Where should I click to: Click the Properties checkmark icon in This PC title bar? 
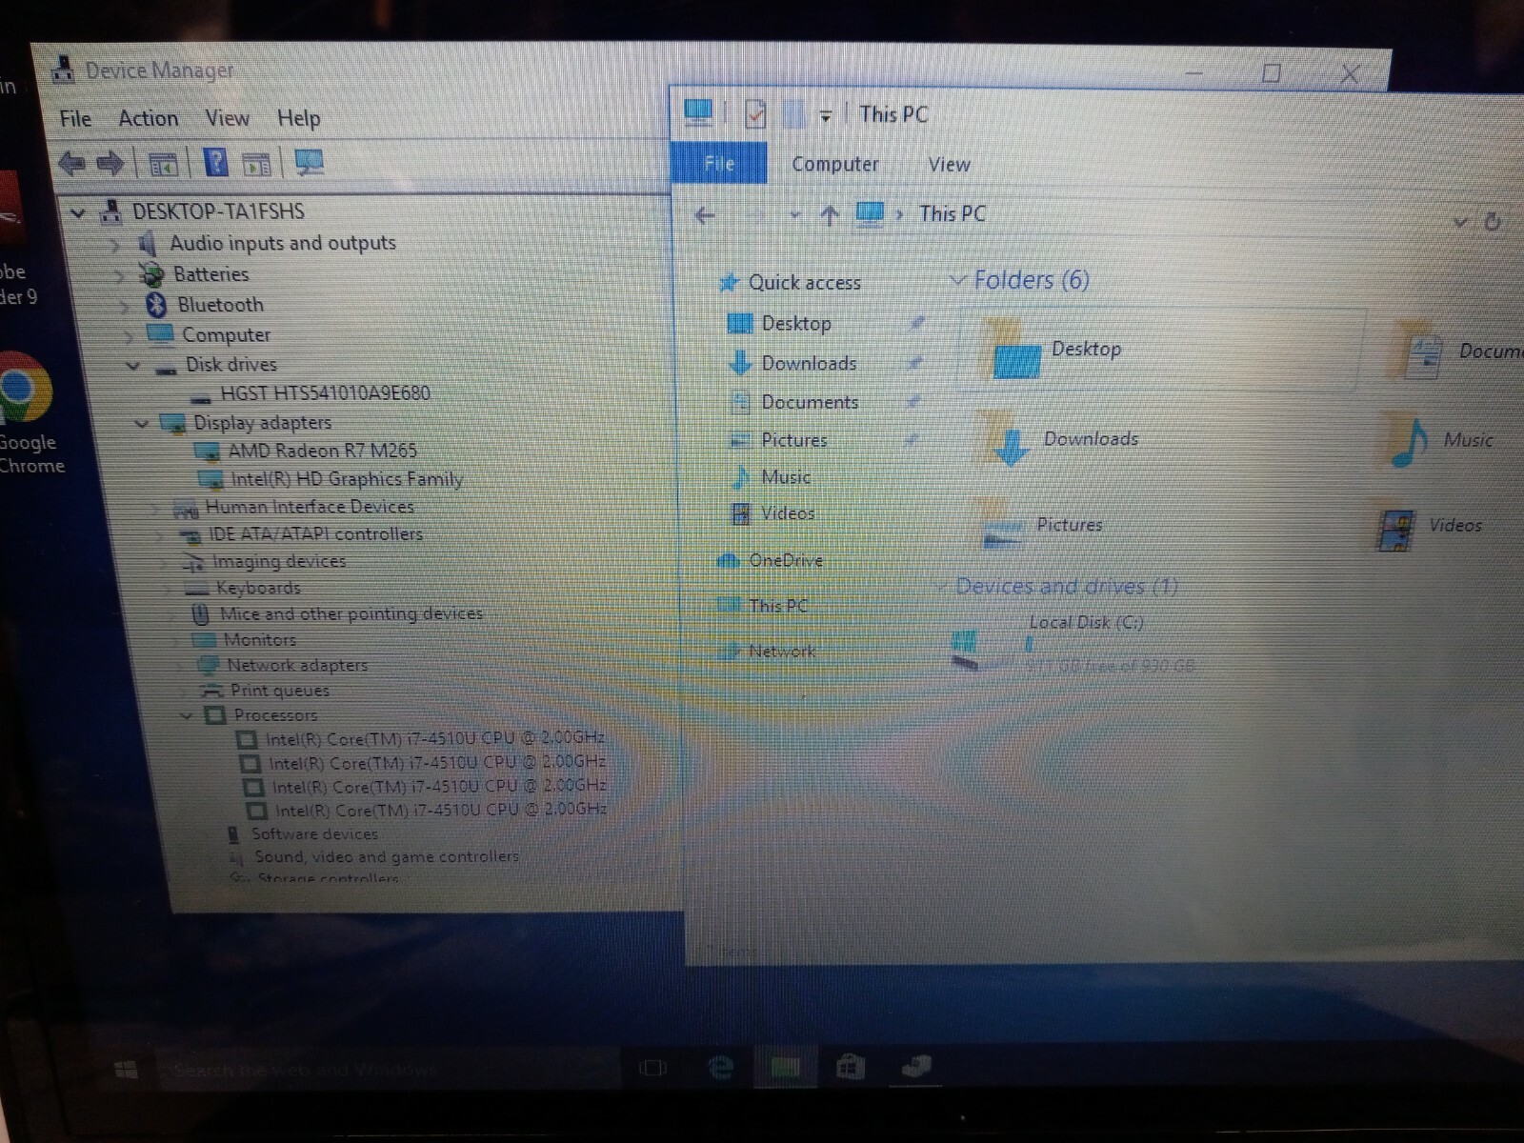tap(755, 114)
